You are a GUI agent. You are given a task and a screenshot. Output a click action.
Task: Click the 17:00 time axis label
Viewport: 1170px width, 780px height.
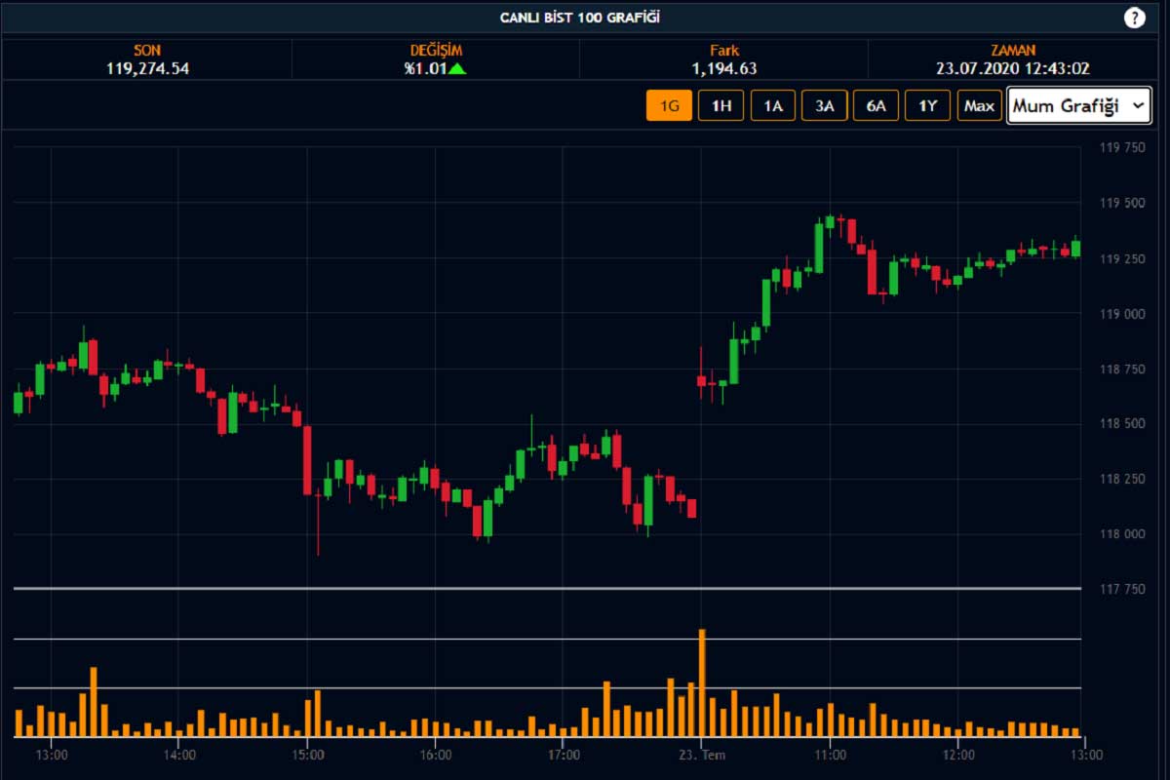point(564,755)
